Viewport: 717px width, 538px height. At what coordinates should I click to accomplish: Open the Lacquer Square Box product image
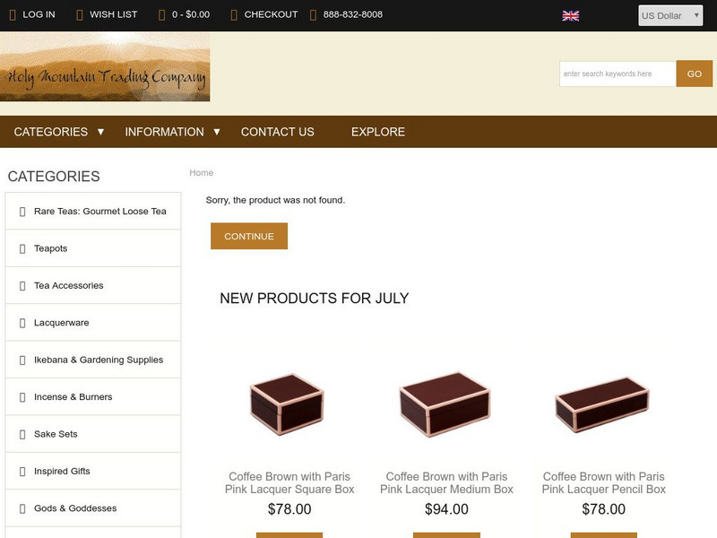pos(289,403)
